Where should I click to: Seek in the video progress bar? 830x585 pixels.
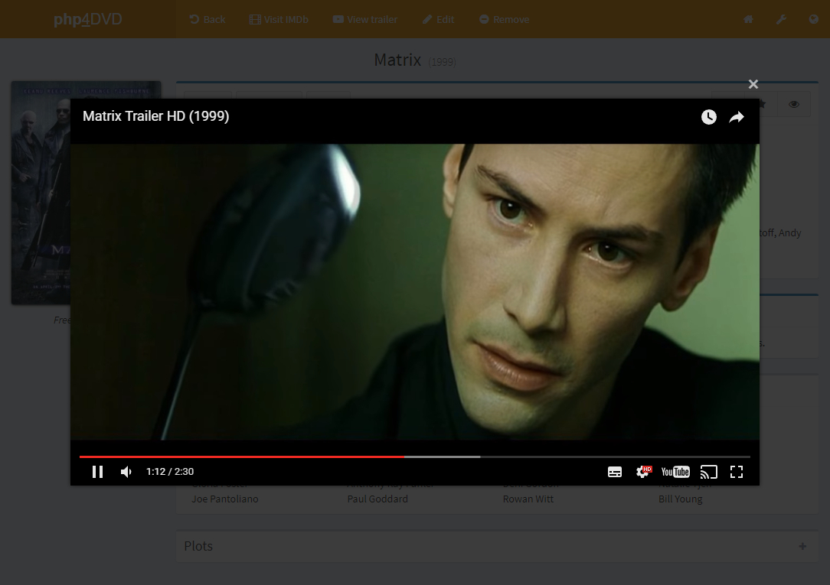pyautogui.click(x=414, y=457)
